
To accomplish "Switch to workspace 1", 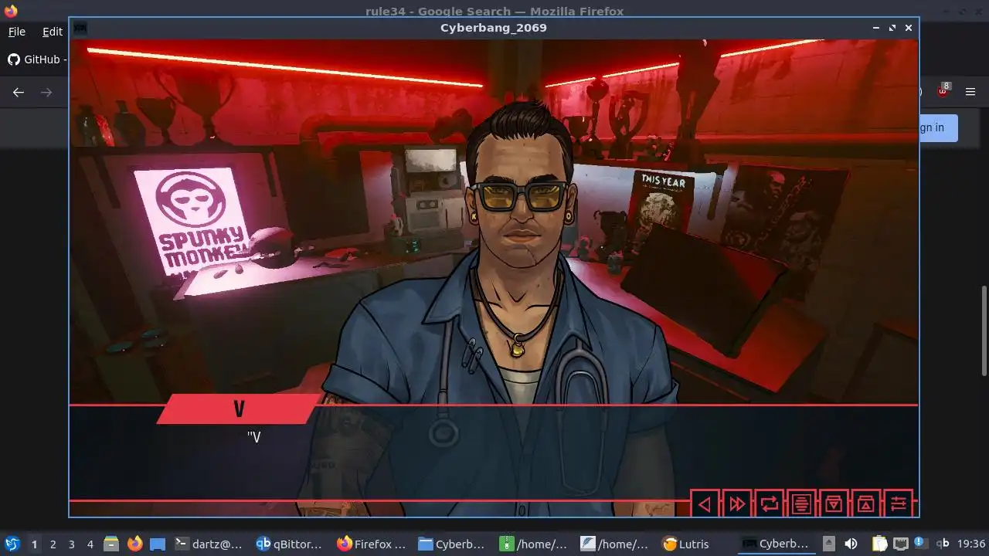I will [x=34, y=544].
